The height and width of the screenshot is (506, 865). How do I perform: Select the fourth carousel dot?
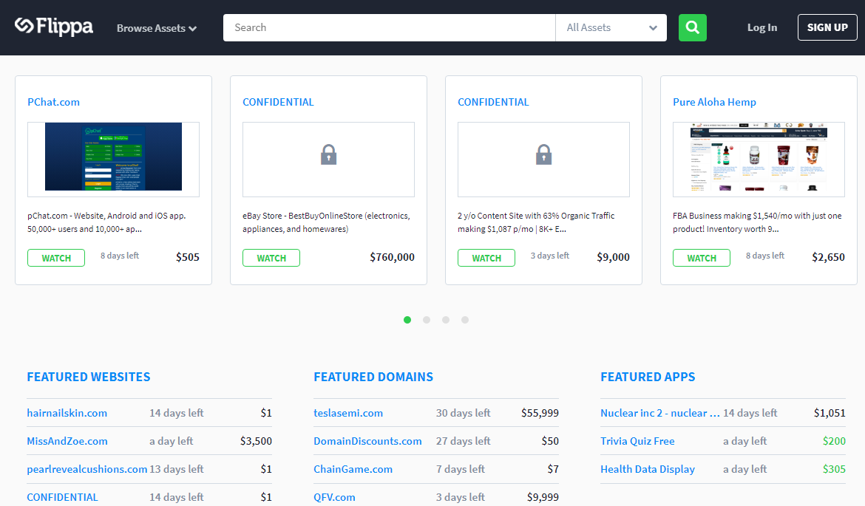tap(465, 320)
